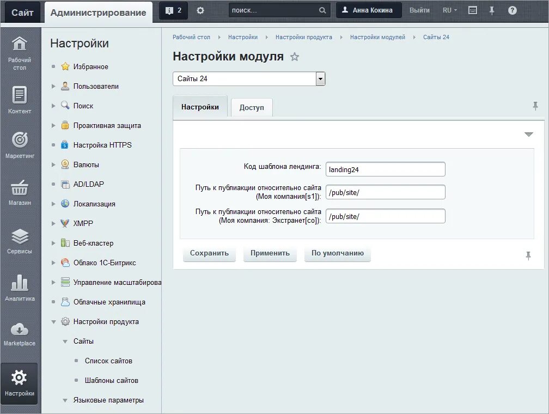Click the pin icon beside По умолчанию
The width and height of the screenshot is (549, 414).
(528, 255)
